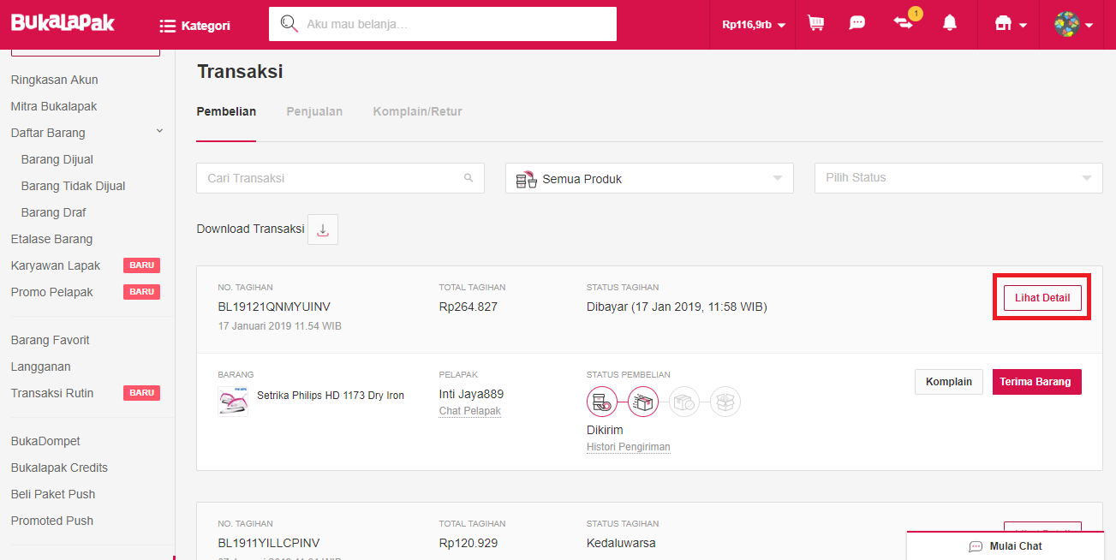Open the Kategori menu

[x=194, y=26]
